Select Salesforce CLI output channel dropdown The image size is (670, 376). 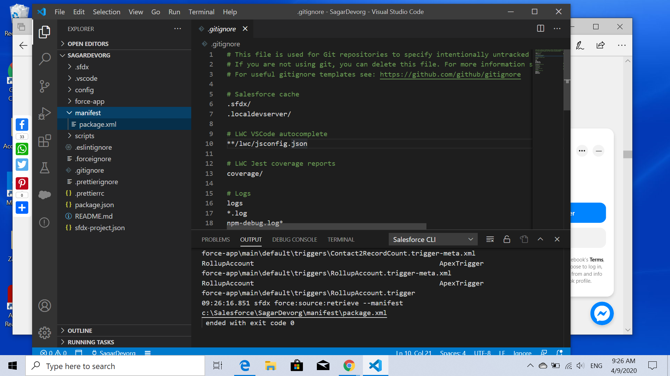433,240
